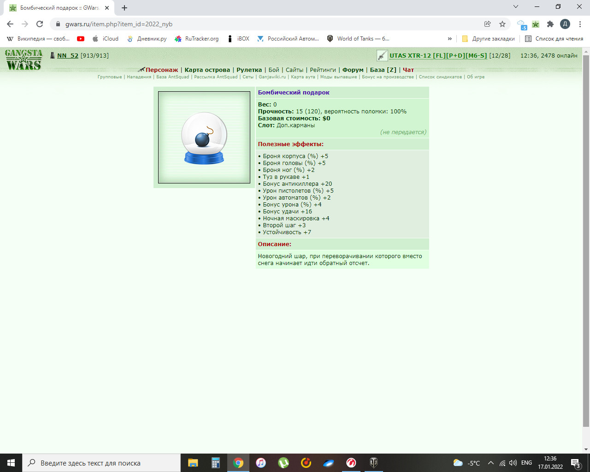This screenshot has height=472, width=590.
Task: Share this page from the address bar
Action: coord(487,24)
